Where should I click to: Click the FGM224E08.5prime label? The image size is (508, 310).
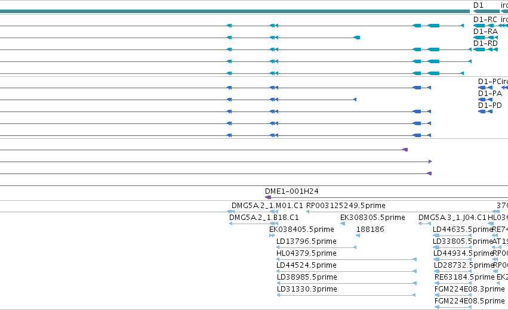point(469,301)
